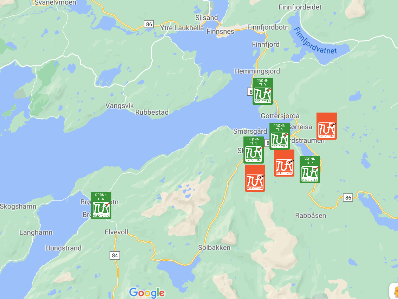Click the Solbakken label
The image size is (398, 299).
point(214,247)
